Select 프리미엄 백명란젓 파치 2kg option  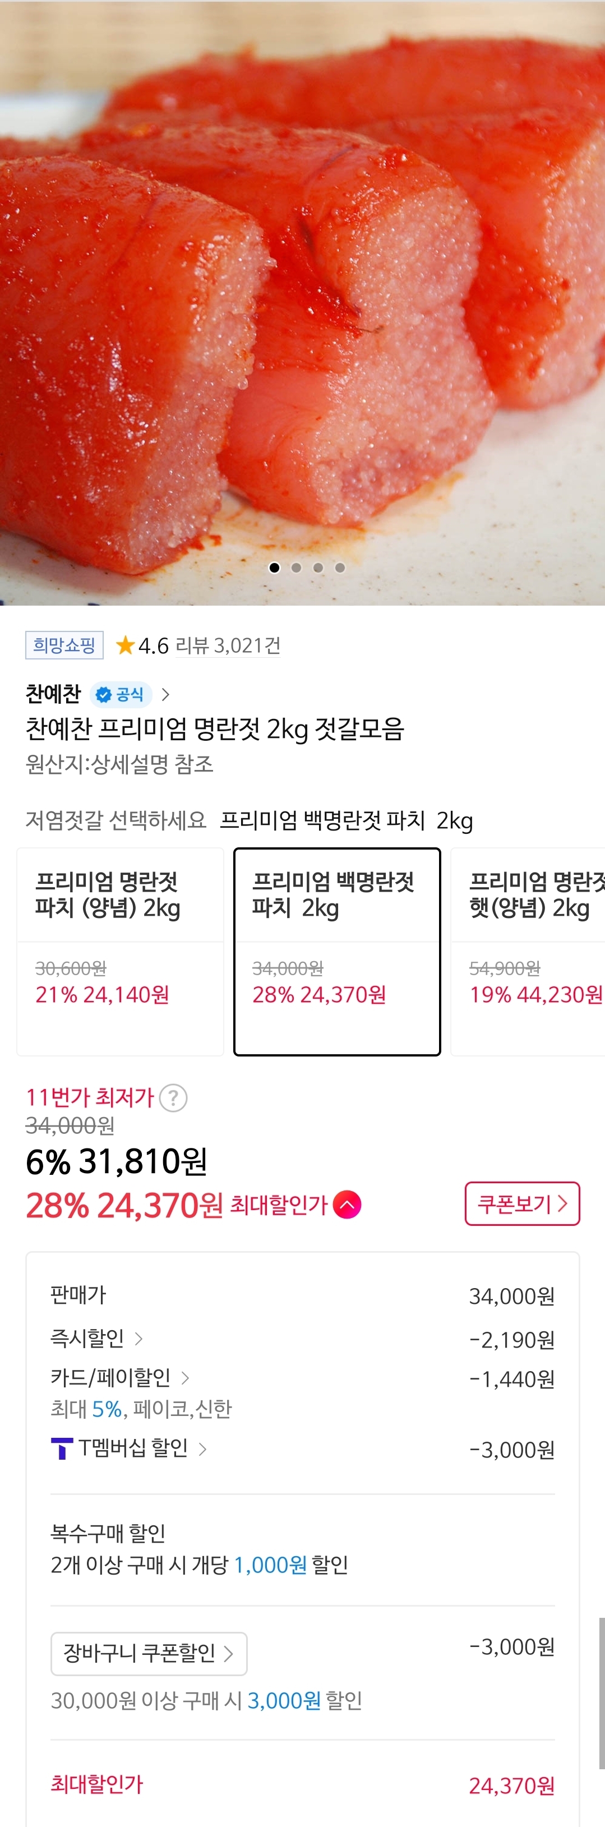[337, 951]
